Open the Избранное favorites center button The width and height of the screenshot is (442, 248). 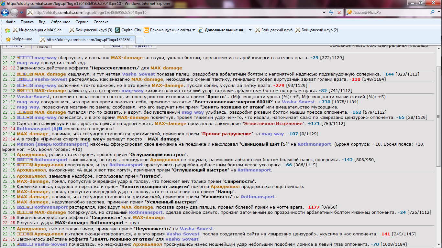click(x=19, y=39)
